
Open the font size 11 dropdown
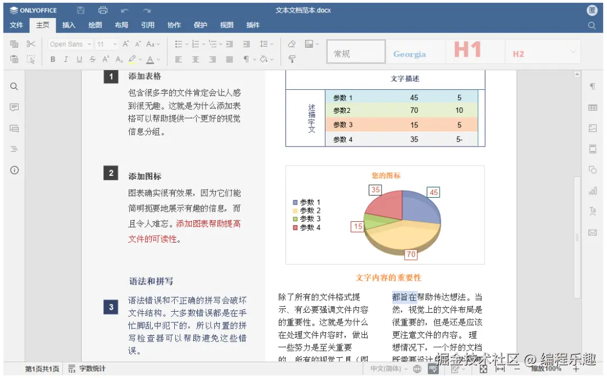point(115,44)
